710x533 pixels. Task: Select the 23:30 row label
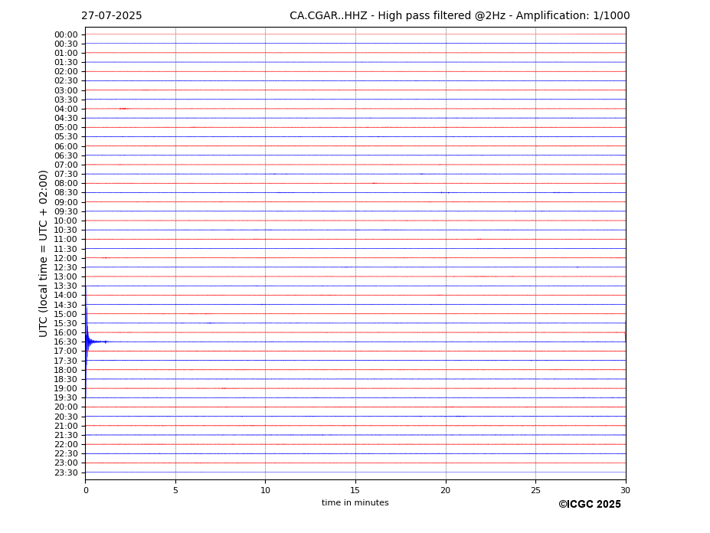66,473
